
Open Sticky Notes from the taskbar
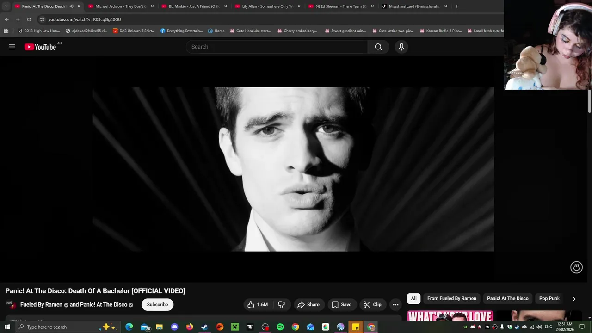[356, 327]
